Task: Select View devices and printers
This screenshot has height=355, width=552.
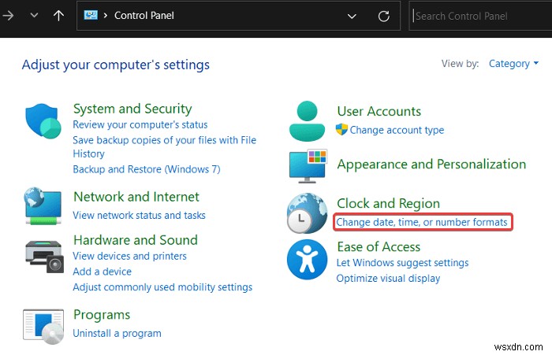Action: 129,256
